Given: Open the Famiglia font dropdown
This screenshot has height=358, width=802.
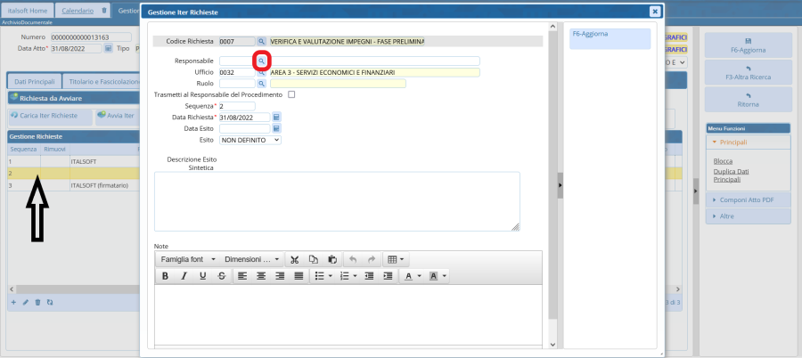Looking at the screenshot, I should (x=187, y=259).
